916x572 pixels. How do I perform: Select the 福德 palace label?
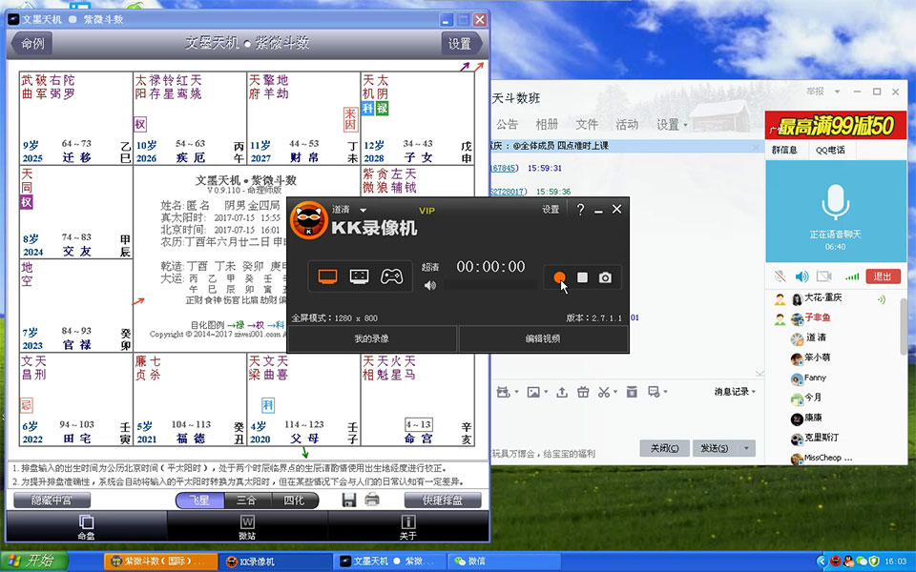coord(191,439)
